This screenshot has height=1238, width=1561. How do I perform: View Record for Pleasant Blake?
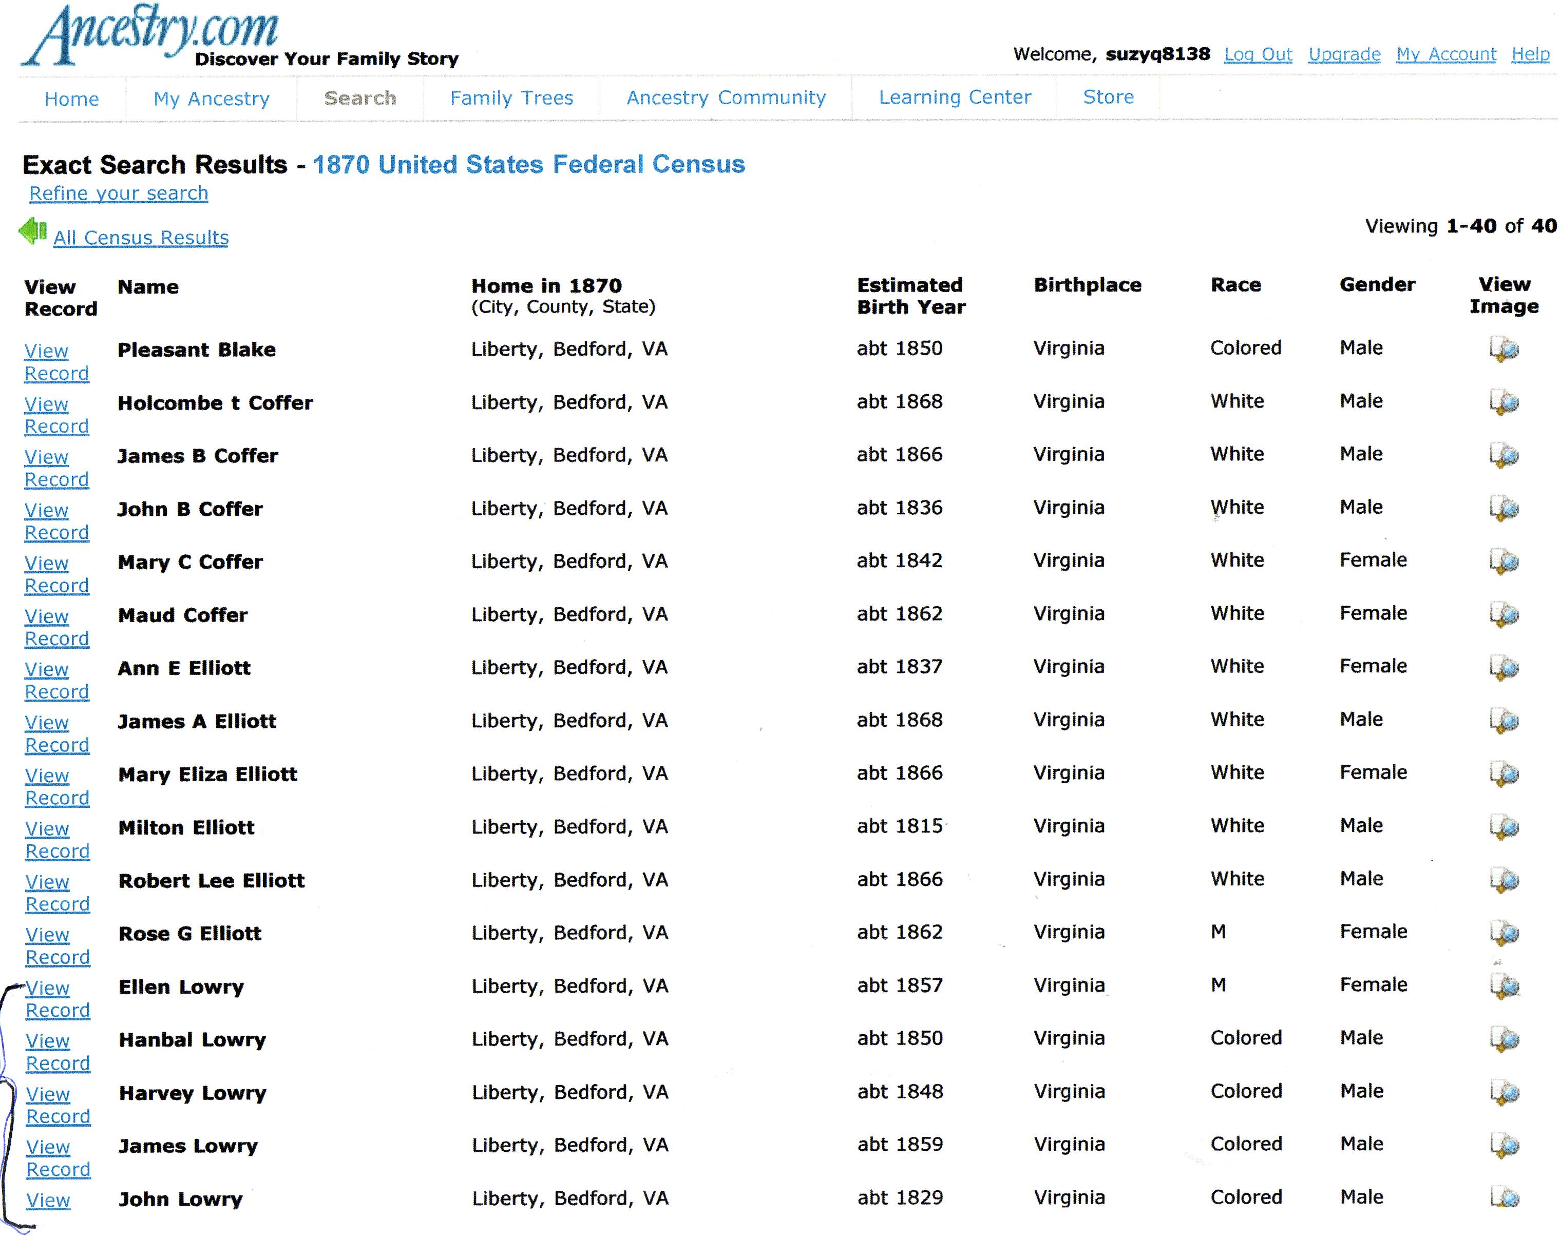[x=56, y=362]
